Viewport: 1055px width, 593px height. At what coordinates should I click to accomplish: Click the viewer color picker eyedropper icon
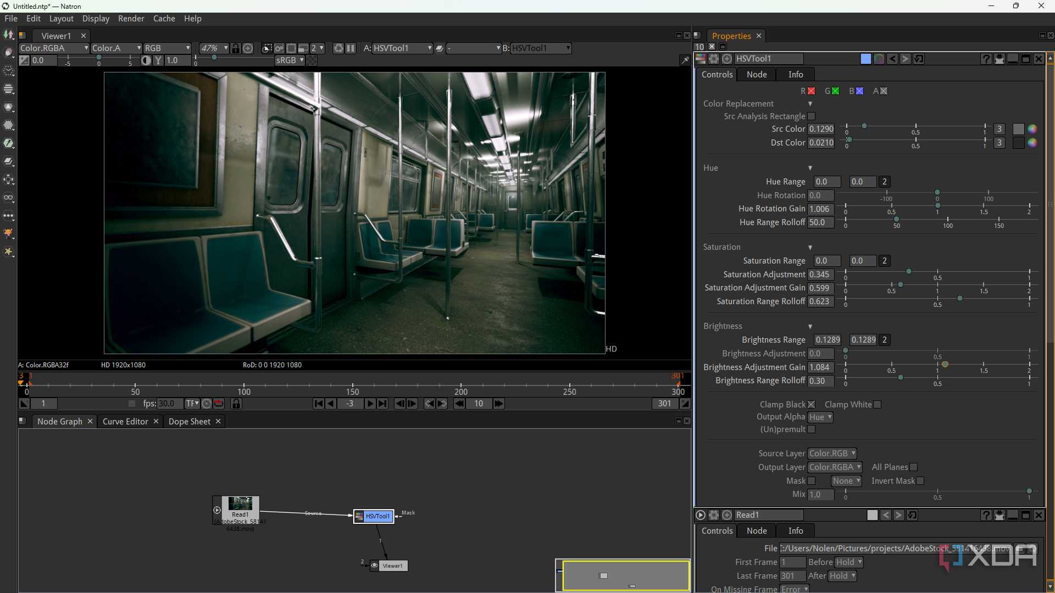point(685,60)
